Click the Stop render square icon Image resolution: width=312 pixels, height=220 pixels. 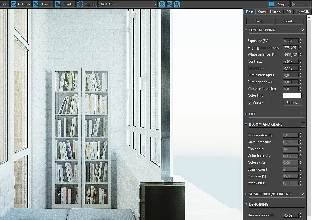[271, 4]
